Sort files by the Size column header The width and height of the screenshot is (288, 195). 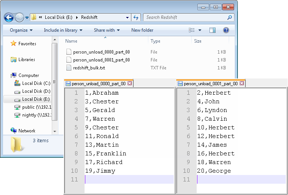198,41
